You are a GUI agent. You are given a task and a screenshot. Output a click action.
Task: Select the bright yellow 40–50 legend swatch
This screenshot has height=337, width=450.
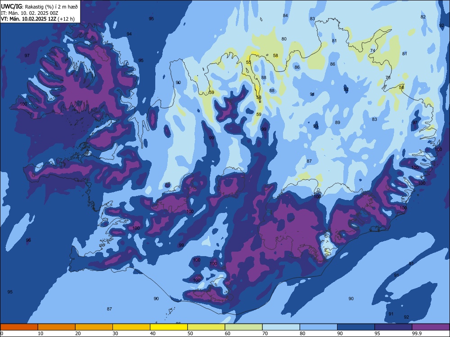coord(169,327)
